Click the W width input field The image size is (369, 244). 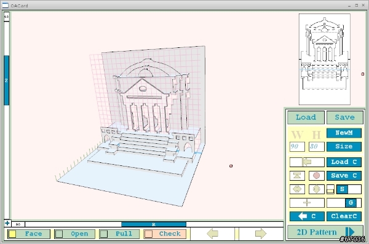[x=297, y=147]
